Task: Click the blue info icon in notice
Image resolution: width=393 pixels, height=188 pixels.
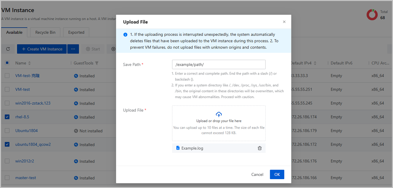Action: 125,34
